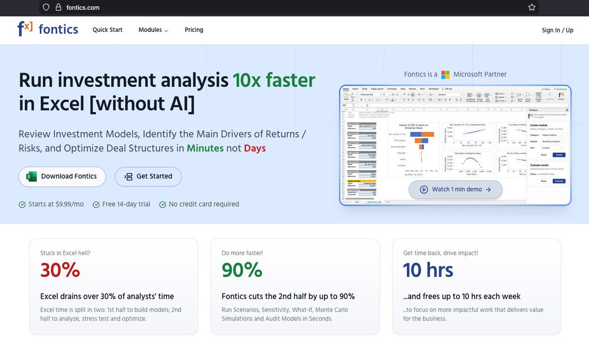Open the Quick Start page

107,30
